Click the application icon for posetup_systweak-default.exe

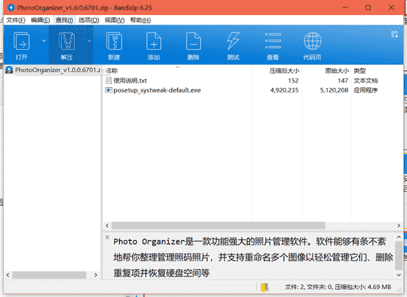[x=109, y=90]
